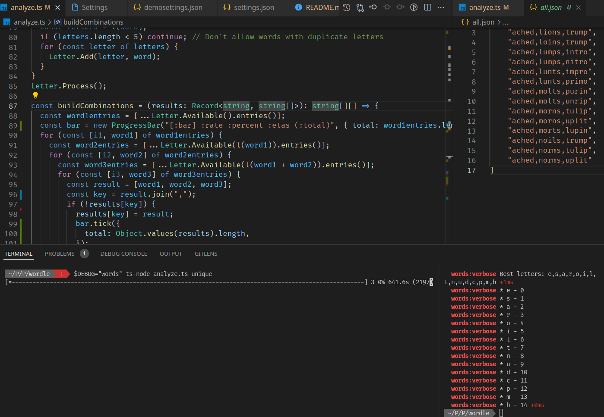604x417 pixels.
Task: Open the settings.json editor tab
Action: [x=254, y=7]
